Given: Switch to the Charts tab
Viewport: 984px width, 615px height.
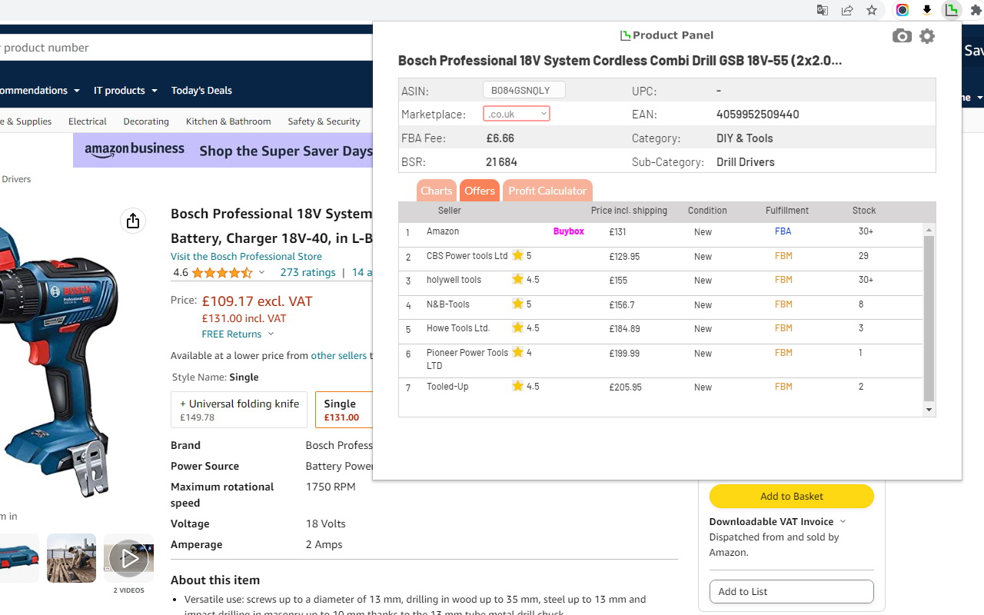Looking at the screenshot, I should click(x=436, y=191).
